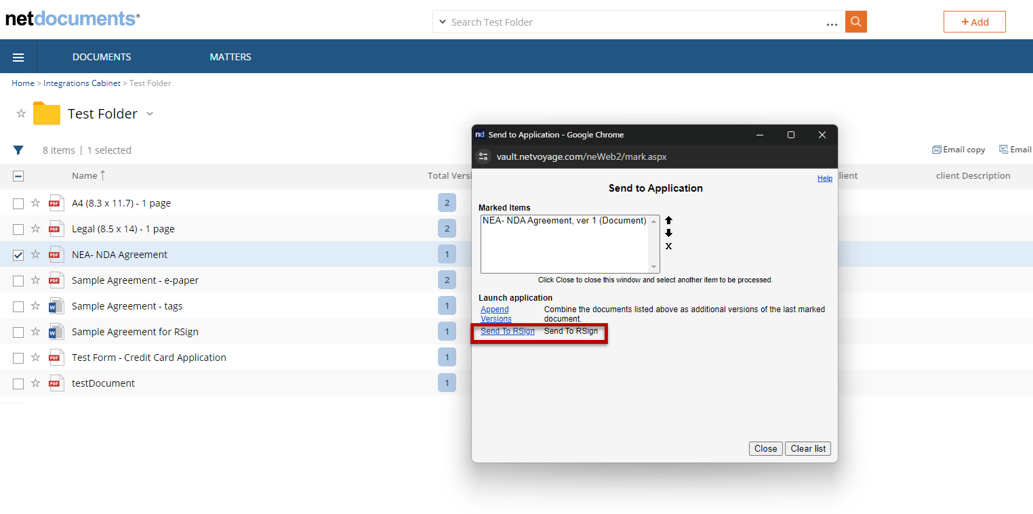Click Word icon of Sample Agreement for RSign

pos(56,332)
